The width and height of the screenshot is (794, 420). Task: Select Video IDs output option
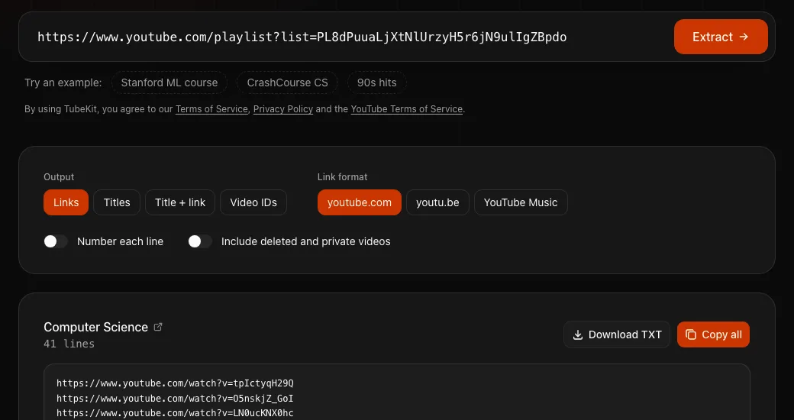(253, 202)
